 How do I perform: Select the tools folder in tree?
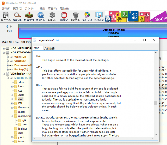pyautogui.click(x=21, y=141)
